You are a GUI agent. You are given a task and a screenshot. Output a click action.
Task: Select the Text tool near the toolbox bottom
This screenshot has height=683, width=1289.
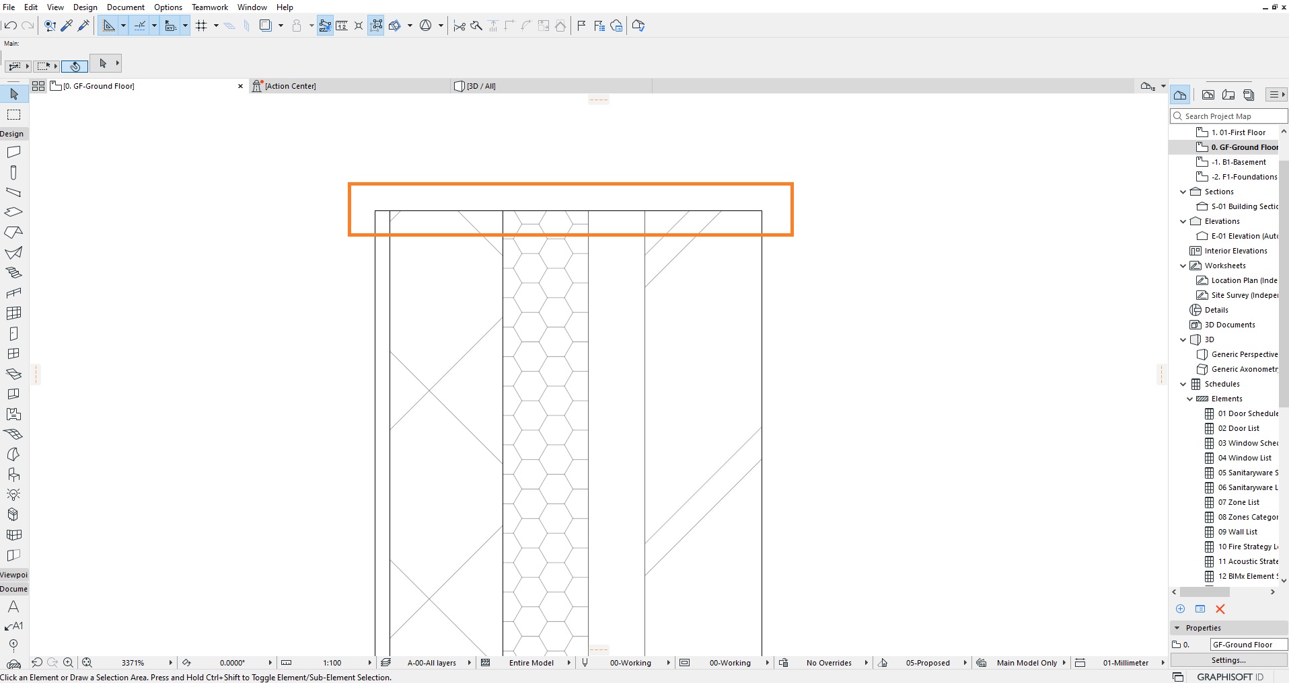13,607
